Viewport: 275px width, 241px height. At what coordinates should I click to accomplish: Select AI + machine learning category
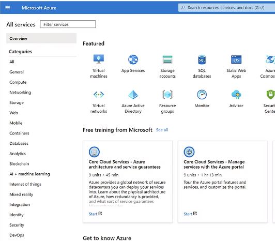29,174
